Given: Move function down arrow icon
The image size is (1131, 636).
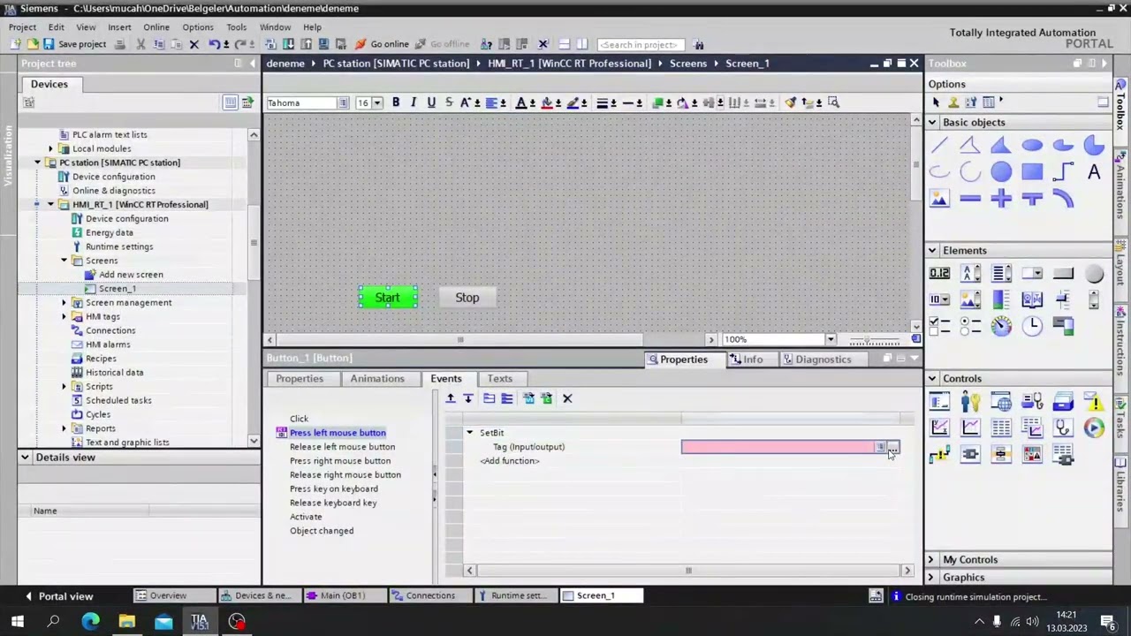Looking at the screenshot, I should pyautogui.click(x=468, y=398).
